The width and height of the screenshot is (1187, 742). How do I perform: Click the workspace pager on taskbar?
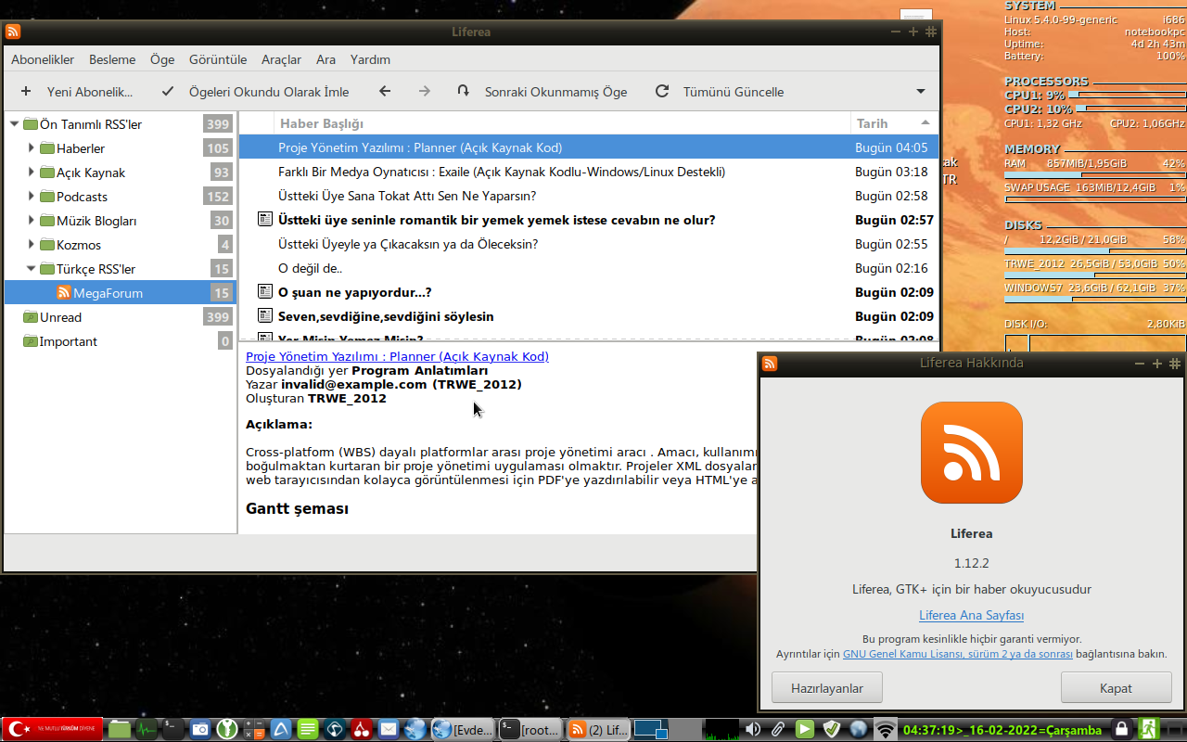pos(652,730)
